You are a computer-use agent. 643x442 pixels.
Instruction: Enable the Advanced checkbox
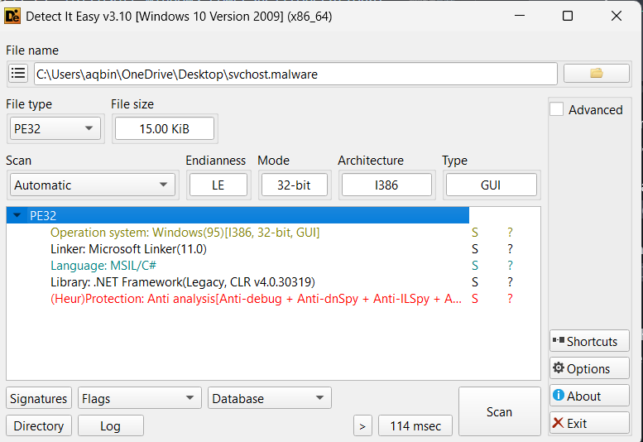click(x=557, y=109)
